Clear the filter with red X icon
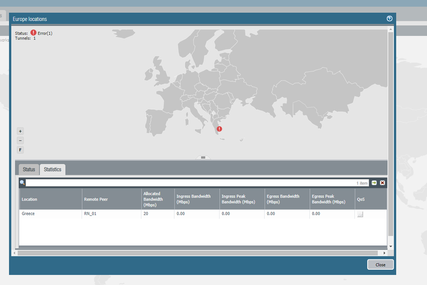427x285 pixels. (x=383, y=183)
